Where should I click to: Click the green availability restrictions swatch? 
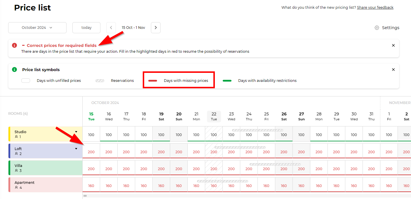[x=227, y=81]
